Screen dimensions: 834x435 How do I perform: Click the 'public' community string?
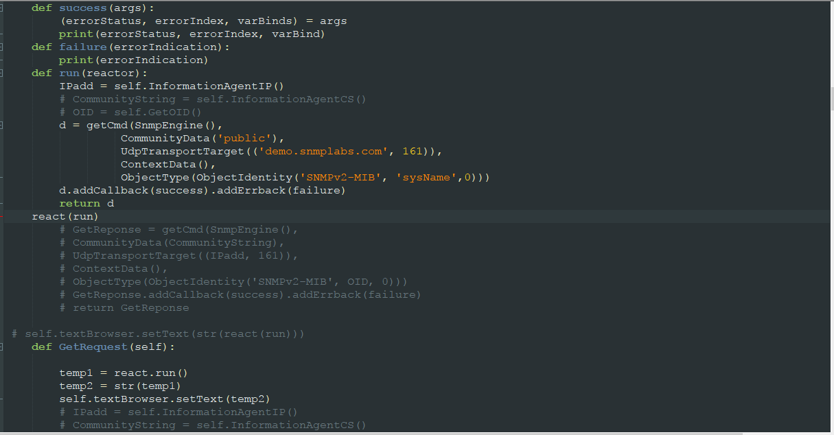(247, 138)
